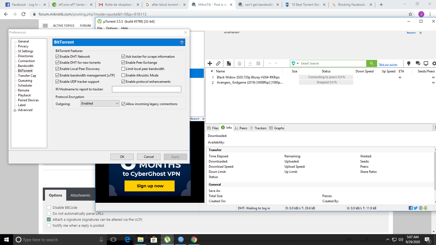
Task: Reload the Chrome page
Action: click(23, 14)
